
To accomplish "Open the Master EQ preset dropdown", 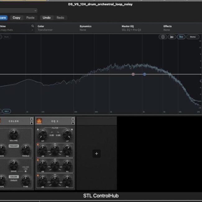I will 131,28.
